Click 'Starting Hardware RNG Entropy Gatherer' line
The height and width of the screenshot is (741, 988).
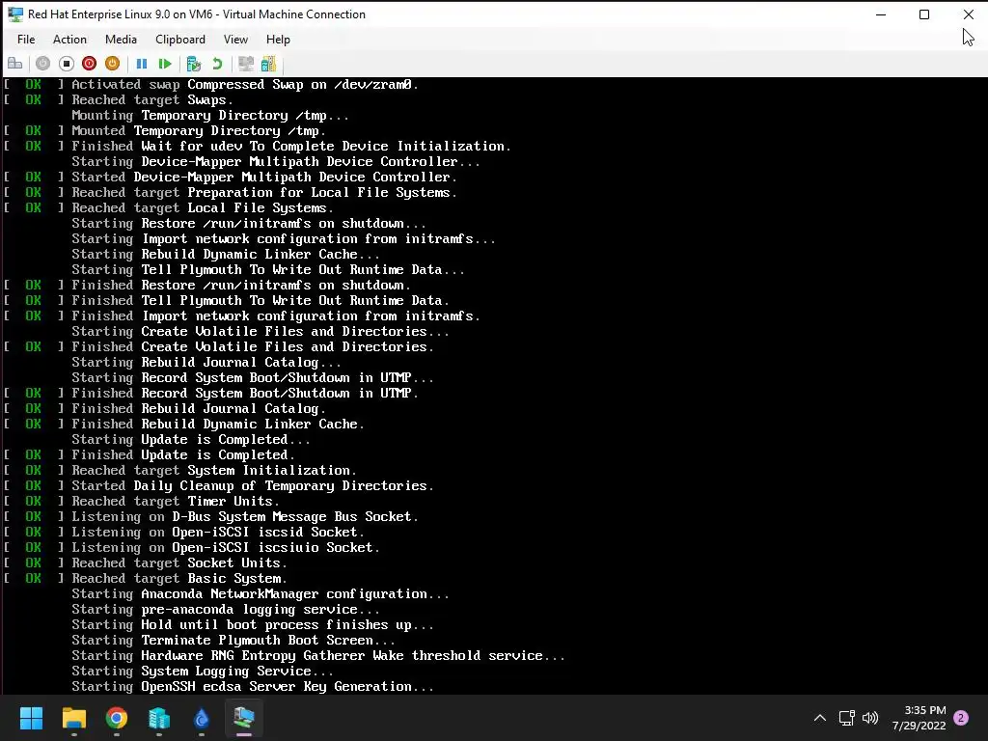[318, 656]
